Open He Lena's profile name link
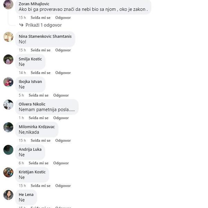208x208 pixels. (26, 194)
